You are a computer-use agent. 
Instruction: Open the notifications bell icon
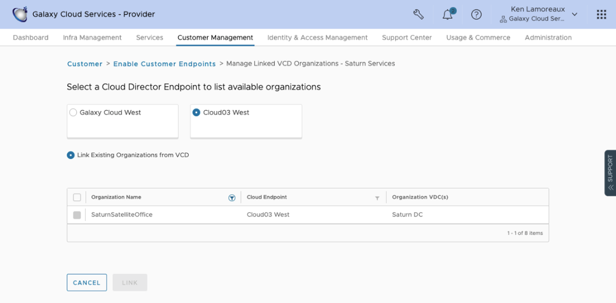coord(448,15)
